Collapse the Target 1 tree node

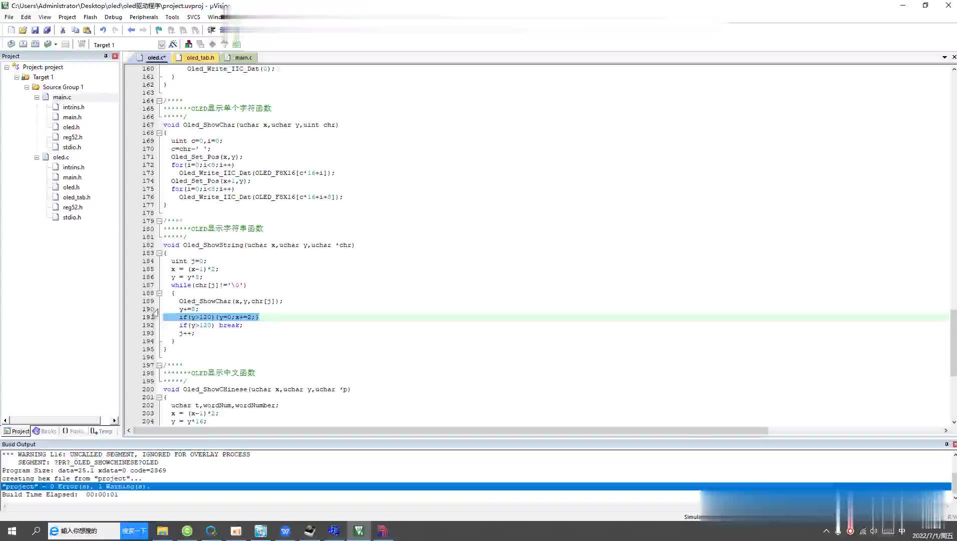click(17, 77)
